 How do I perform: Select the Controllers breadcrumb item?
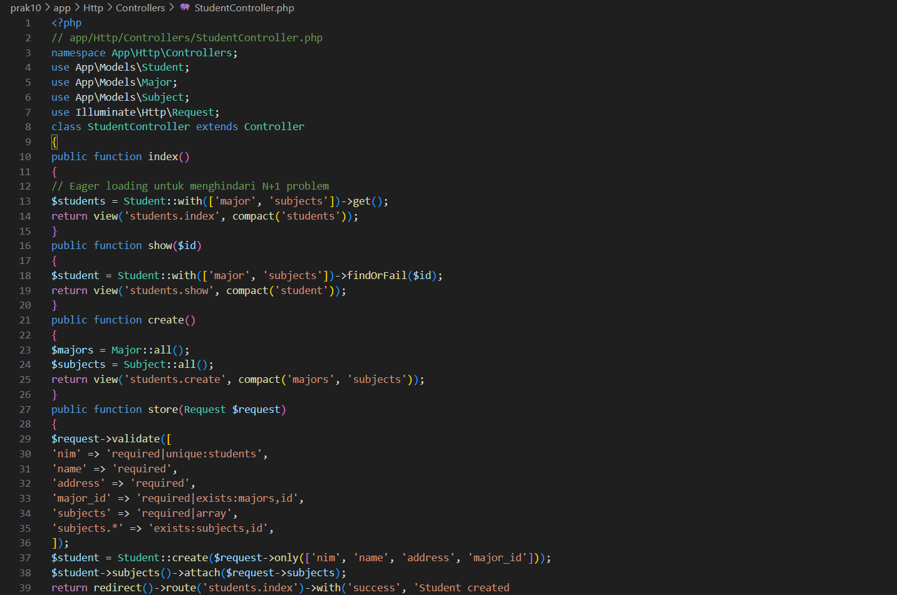coord(140,8)
